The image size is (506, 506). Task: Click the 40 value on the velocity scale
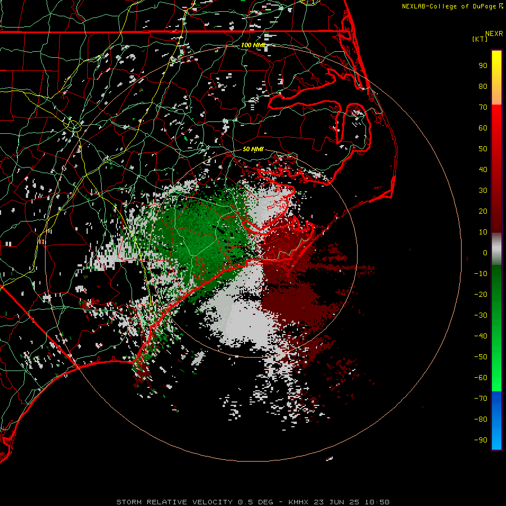(x=483, y=170)
